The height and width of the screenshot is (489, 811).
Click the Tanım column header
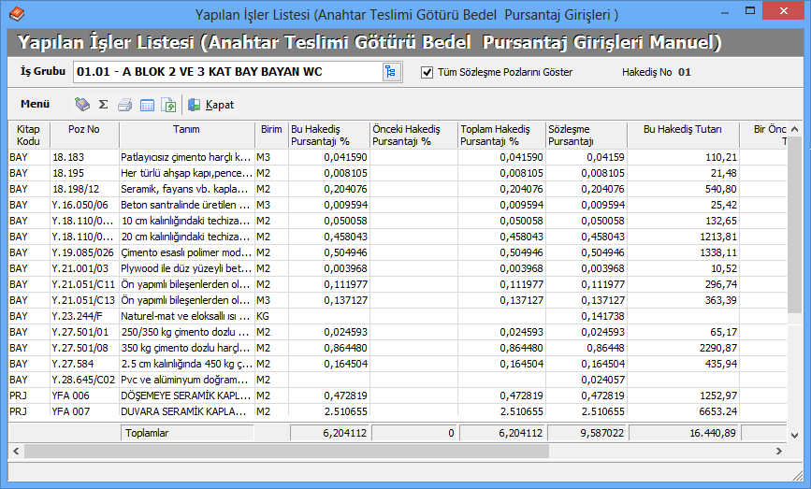(186, 135)
